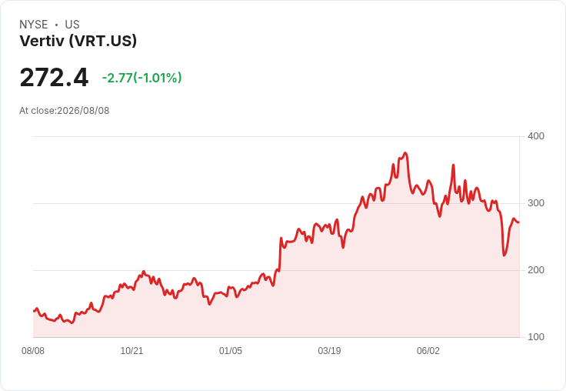Select the 06/02 date on x-axis
This screenshot has height=391, width=566.
point(428,351)
